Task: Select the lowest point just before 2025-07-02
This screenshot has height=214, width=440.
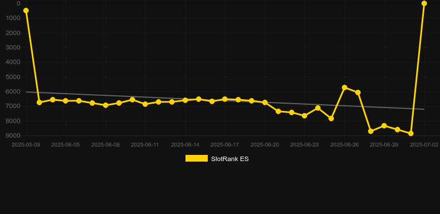Action: [411, 133]
